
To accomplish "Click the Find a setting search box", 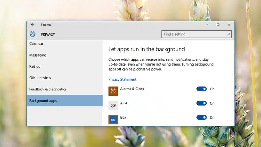I will click(x=196, y=34).
